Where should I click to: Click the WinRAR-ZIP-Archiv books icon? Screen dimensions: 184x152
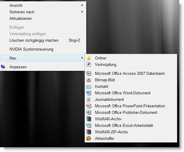[89, 132]
